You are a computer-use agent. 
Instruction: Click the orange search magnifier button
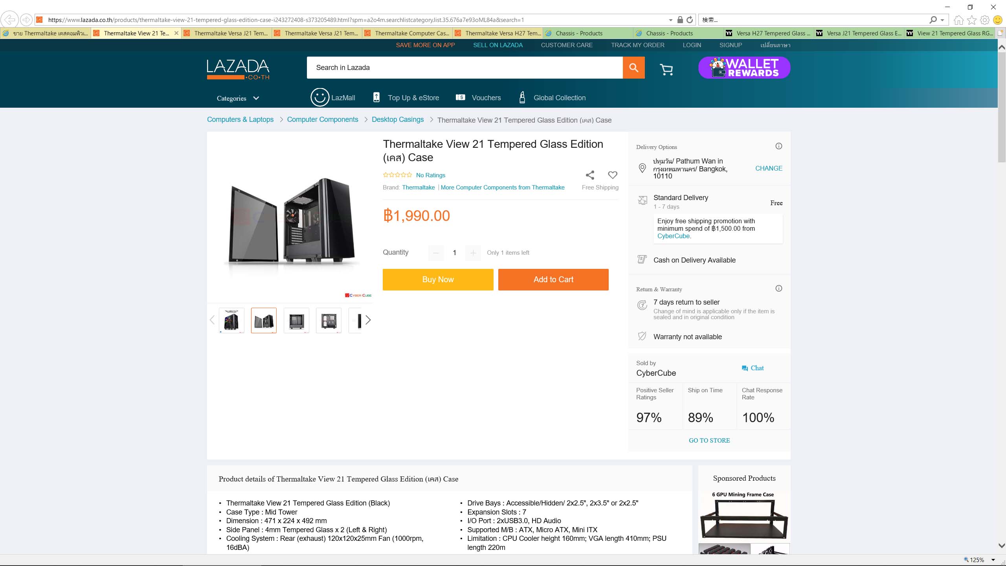(633, 68)
